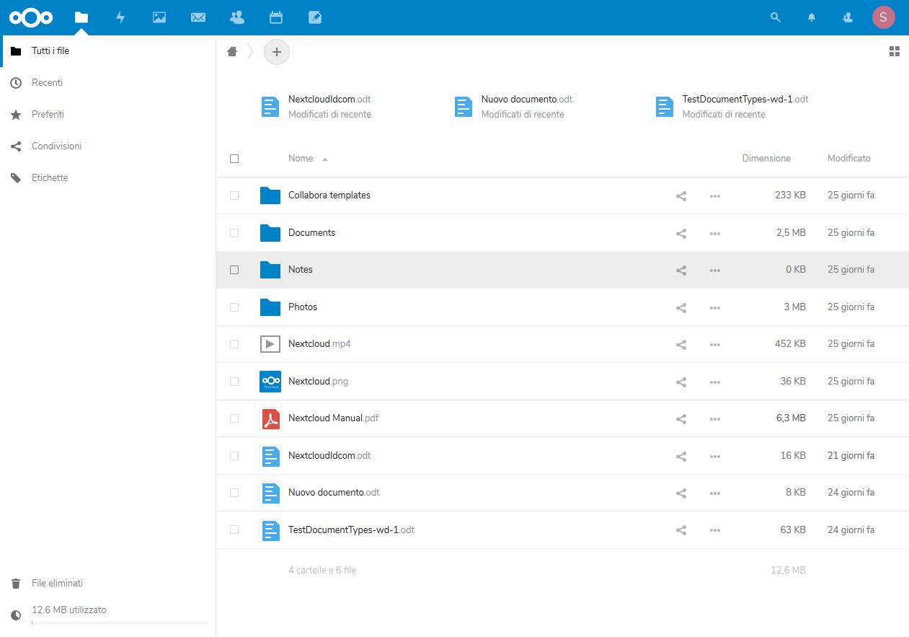Screen dimensions: 909x637
Task: Open the notifications bell
Action: coord(812,17)
